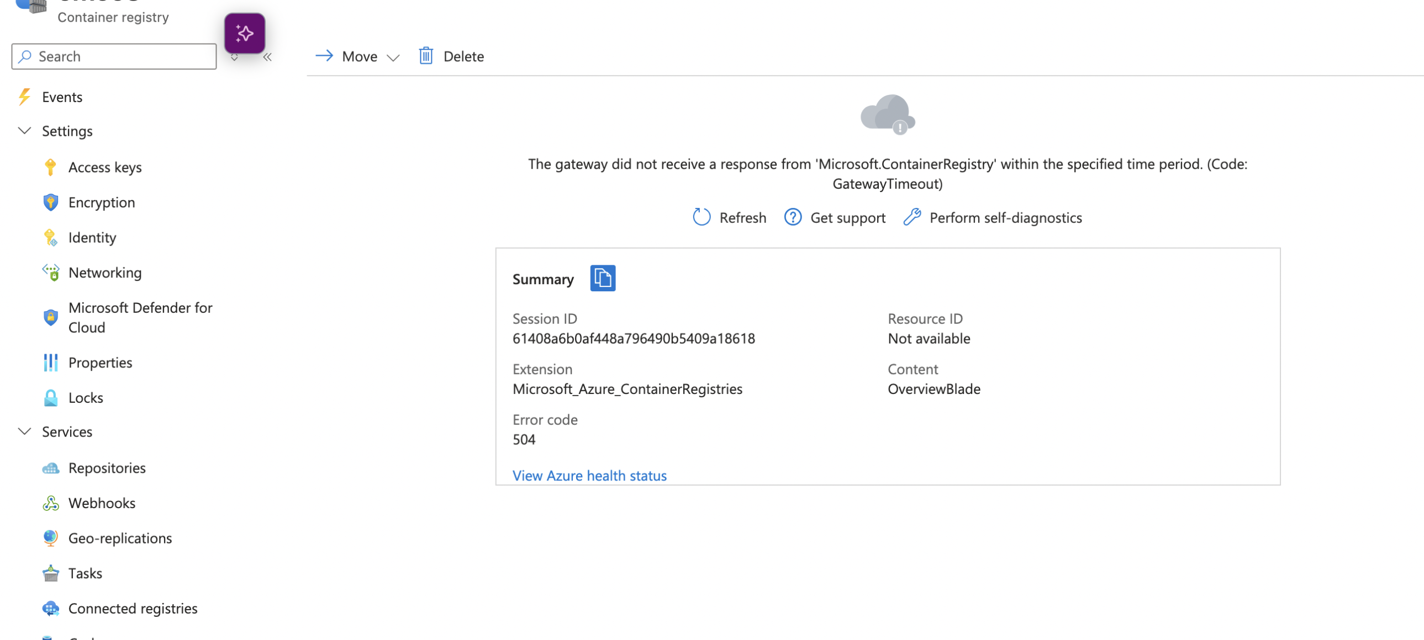Viewport: 1424px width, 640px height.
Task: Open the Properties page
Action: coord(100,362)
